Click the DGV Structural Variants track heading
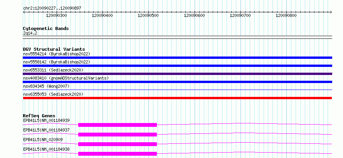343x158 pixels. [x=54, y=49]
